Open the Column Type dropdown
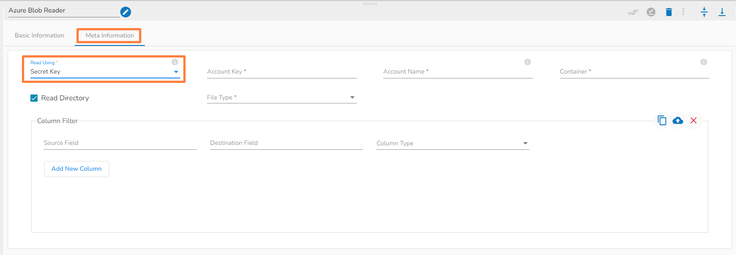Image resolution: width=736 pixels, height=255 pixels. 453,144
